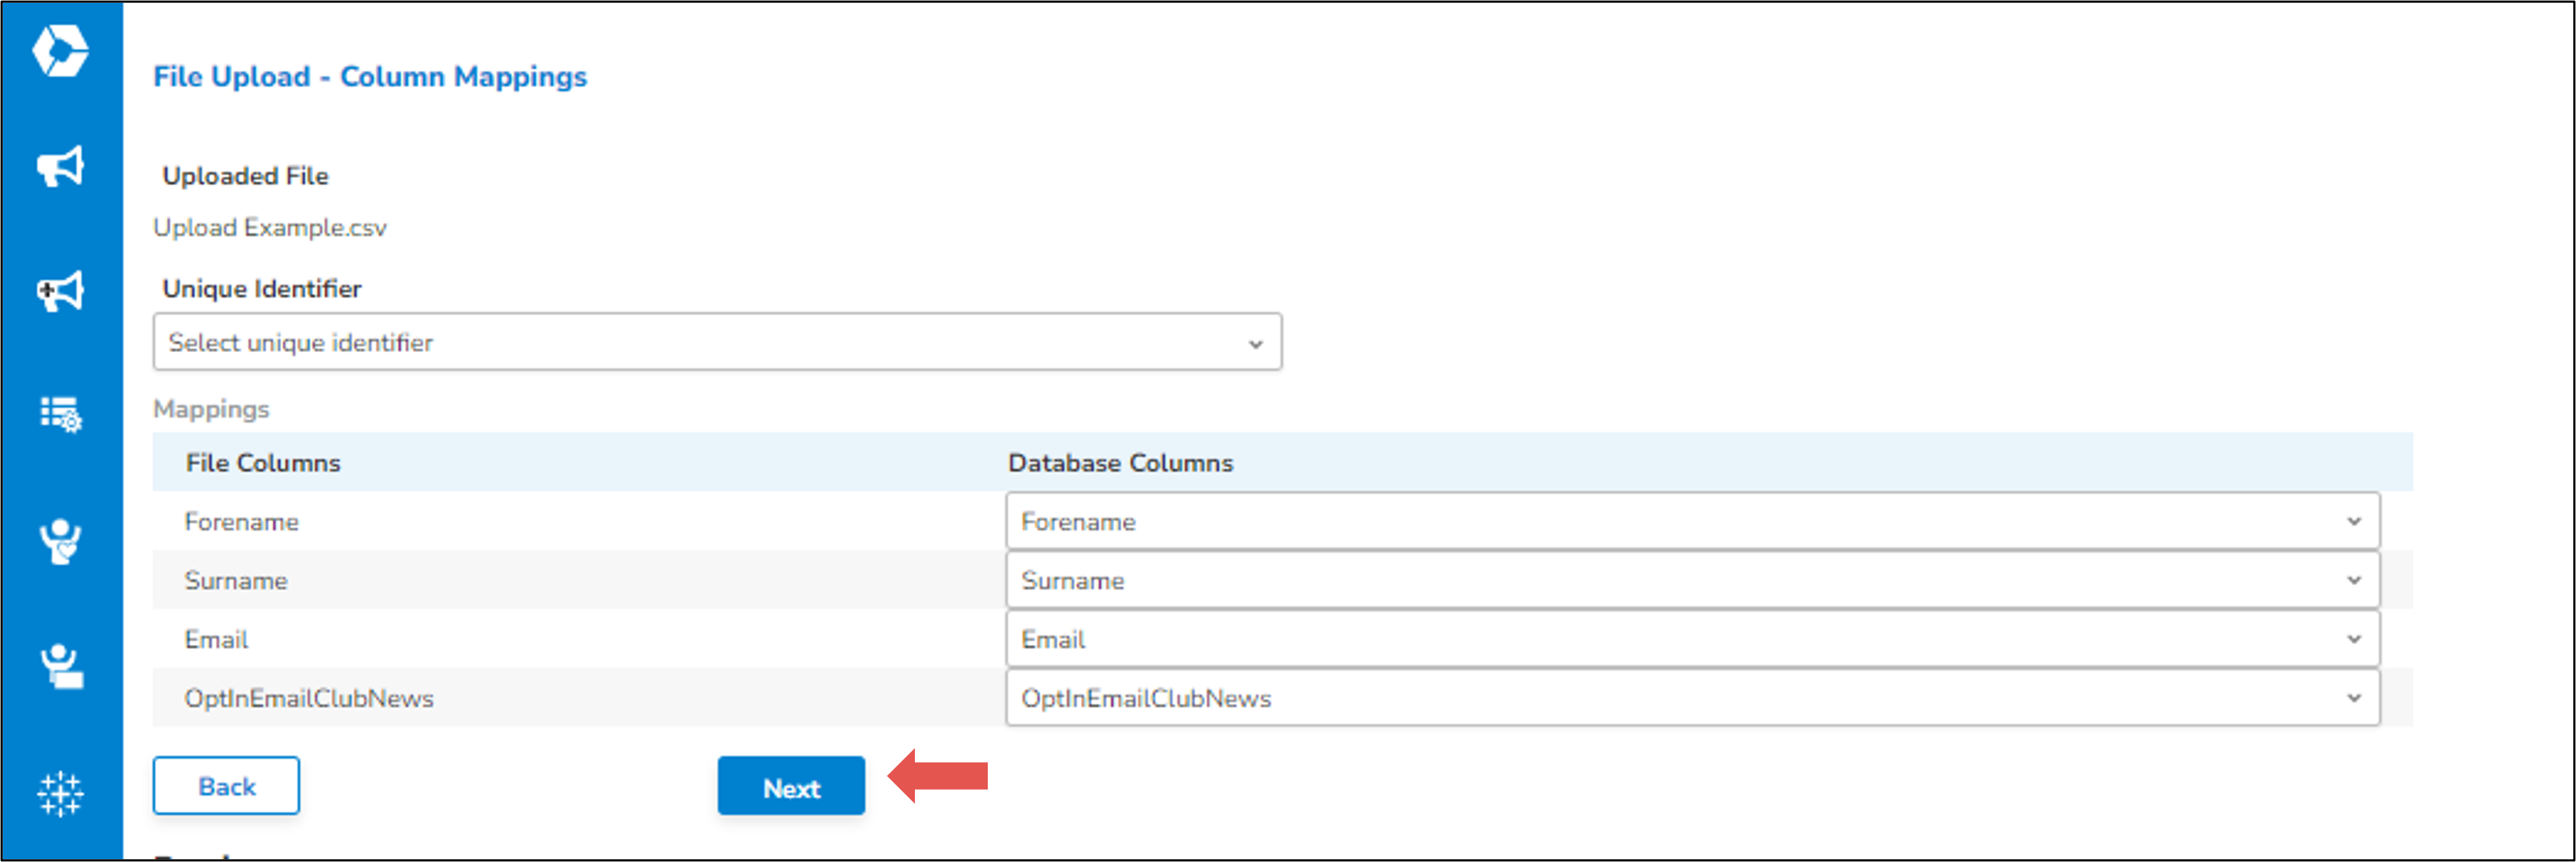Expand the Select unique identifier dropdown
The width and height of the screenshot is (2576, 862).
[717, 343]
